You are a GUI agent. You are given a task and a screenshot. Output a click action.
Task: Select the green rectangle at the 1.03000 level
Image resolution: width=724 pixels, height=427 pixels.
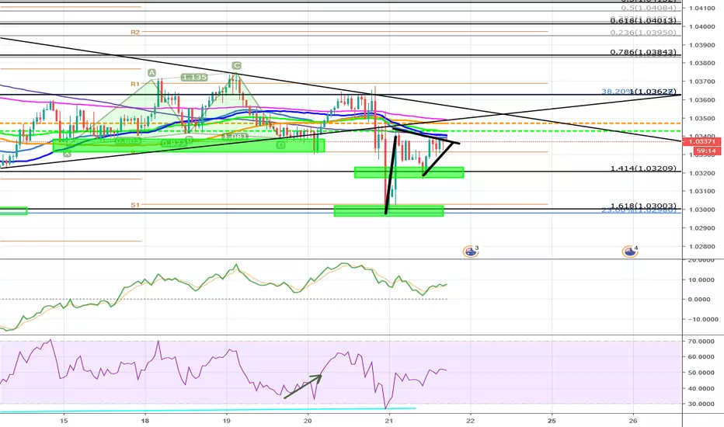pyautogui.click(x=388, y=211)
